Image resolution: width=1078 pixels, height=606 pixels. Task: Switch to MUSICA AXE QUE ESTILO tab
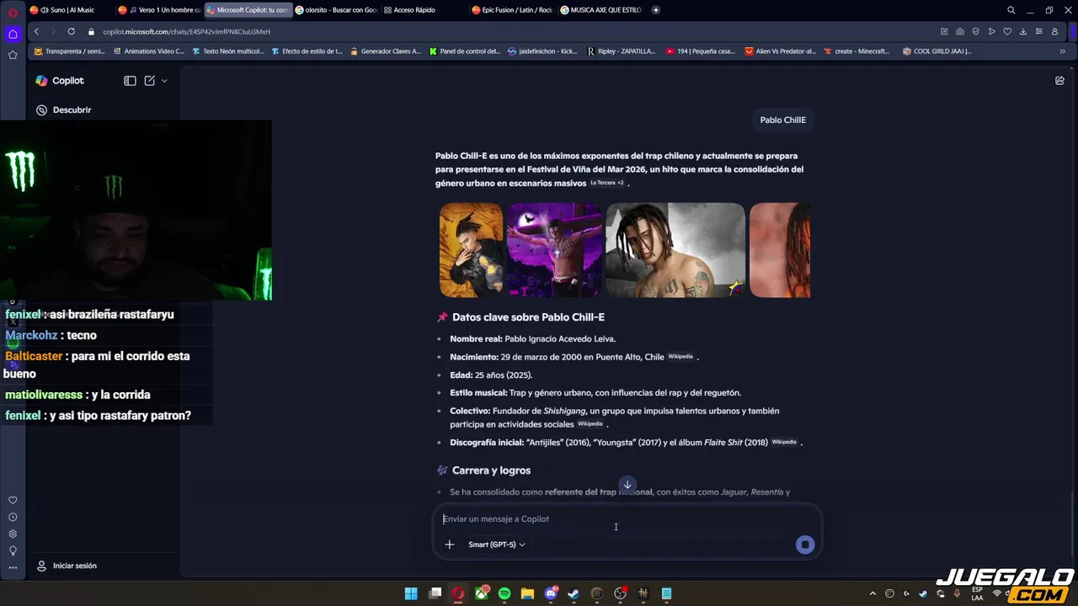(x=600, y=10)
